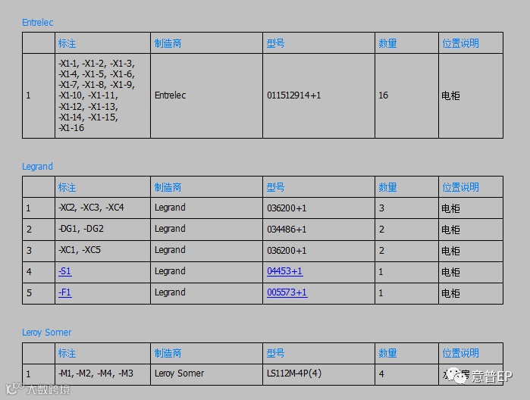Click 036200+1 in the -XC2 row
The height and width of the screenshot is (400, 530).
coord(318,208)
